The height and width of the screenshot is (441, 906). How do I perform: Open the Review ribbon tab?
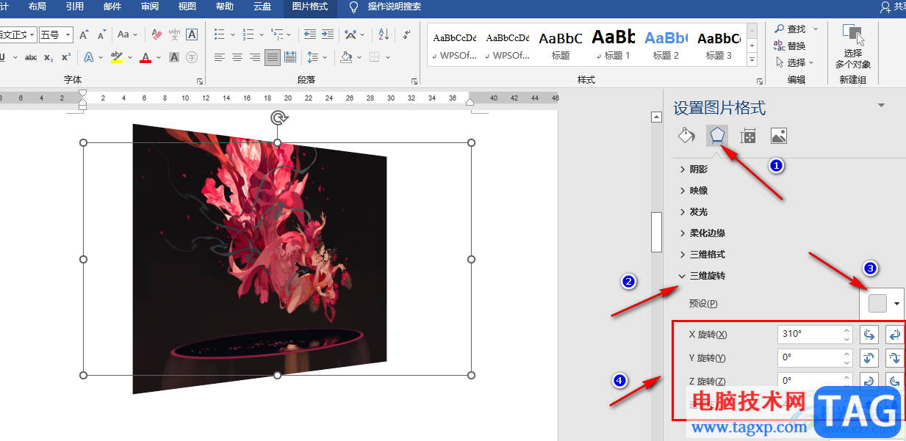tap(149, 7)
